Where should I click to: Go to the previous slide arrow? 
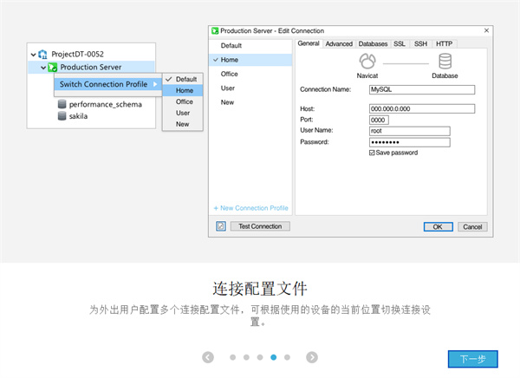[x=208, y=357]
